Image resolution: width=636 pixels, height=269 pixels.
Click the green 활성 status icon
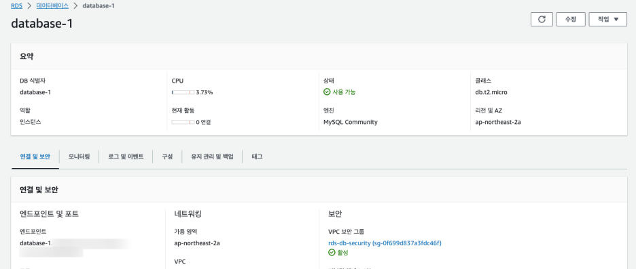click(332, 253)
